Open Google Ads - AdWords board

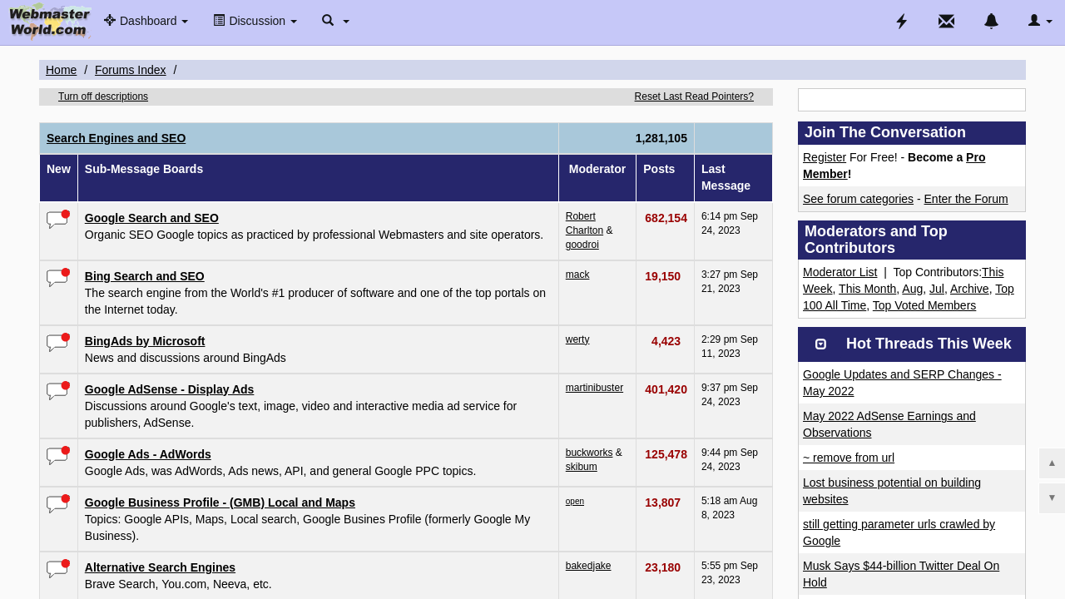(x=147, y=454)
